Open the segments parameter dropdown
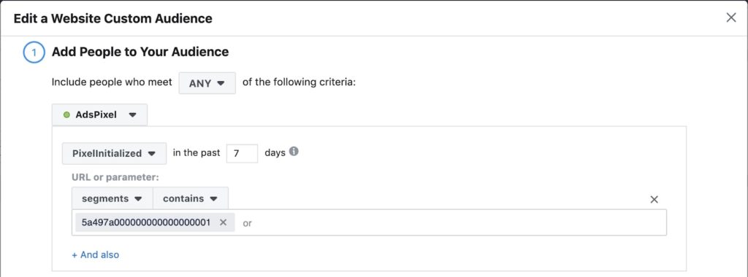The width and height of the screenshot is (748, 277). 112,198
